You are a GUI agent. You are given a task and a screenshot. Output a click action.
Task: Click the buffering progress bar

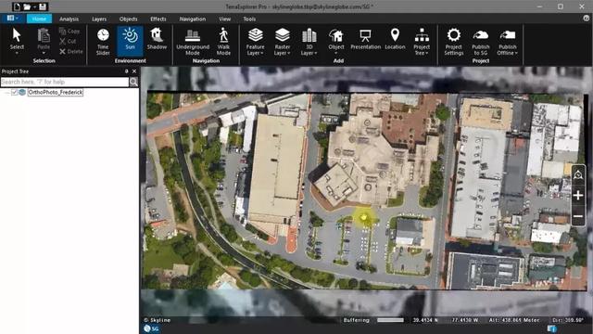pos(391,320)
